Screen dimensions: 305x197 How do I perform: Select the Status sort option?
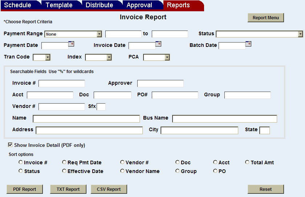click(21, 171)
